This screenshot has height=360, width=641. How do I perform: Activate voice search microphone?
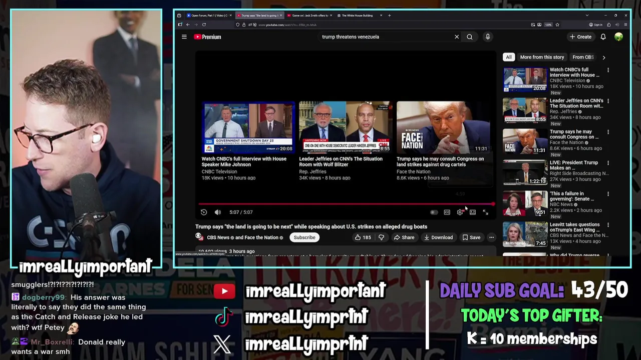(488, 36)
